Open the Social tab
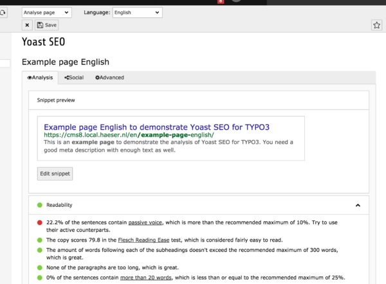Screen dimensions: 386x284 (74, 78)
